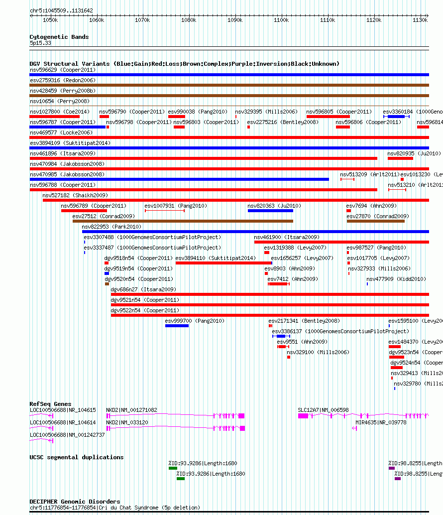Click the blue esv3360184 variant glyph
Image resolution: width=443 pixels, height=515 pixels.
pos(396,117)
